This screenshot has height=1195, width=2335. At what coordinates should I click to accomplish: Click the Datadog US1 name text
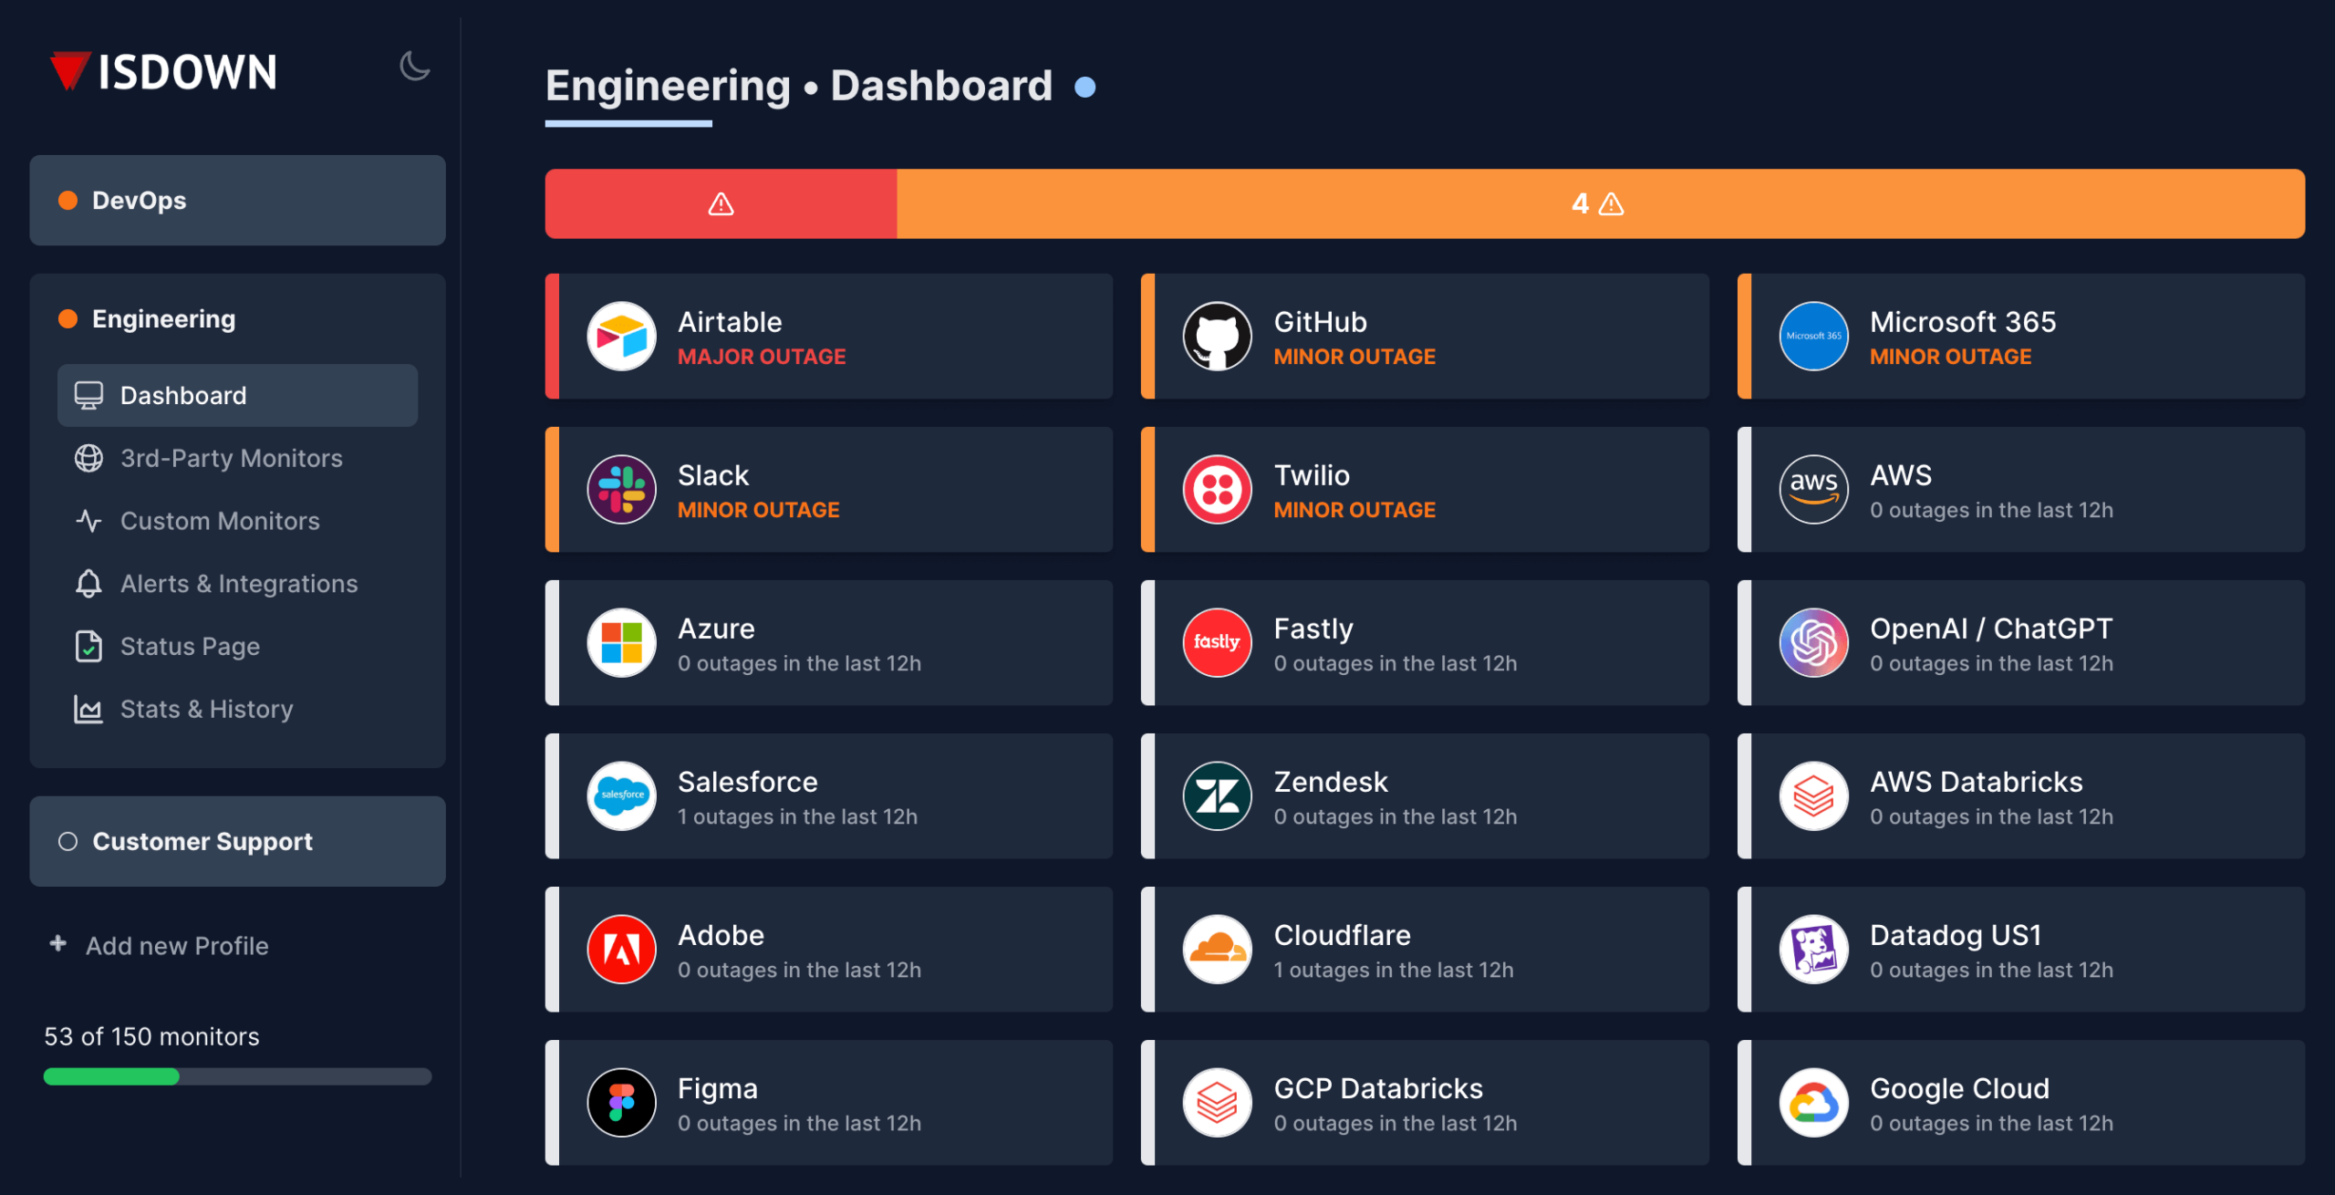[1956, 935]
